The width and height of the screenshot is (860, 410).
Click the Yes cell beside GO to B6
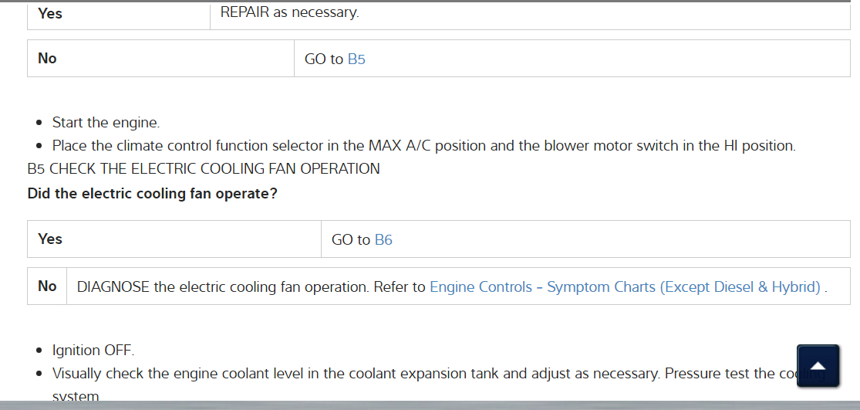pos(50,239)
